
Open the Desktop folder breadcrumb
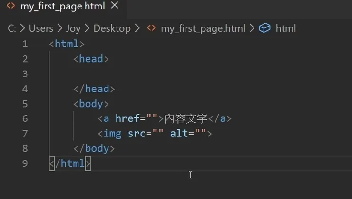[x=112, y=28]
